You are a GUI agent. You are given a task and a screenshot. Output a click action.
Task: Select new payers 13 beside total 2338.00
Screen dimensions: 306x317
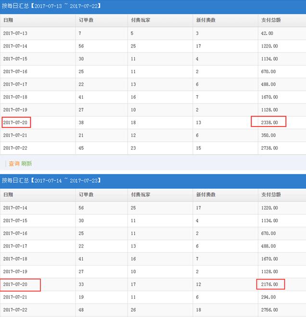click(198, 123)
